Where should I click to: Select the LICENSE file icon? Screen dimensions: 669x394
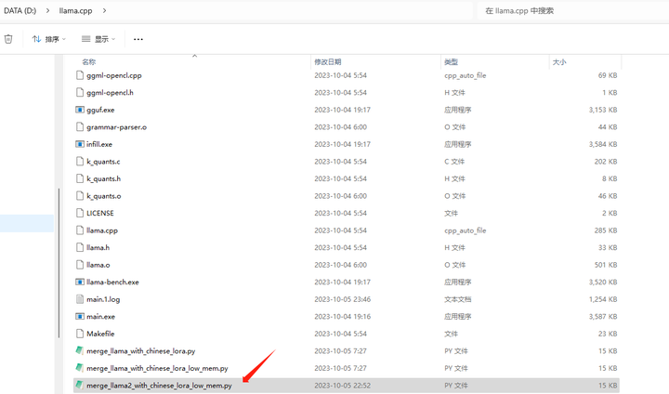point(80,213)
